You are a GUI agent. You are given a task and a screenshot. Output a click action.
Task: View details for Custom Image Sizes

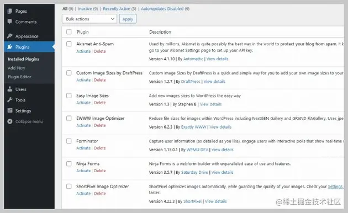tap(214, 82)
